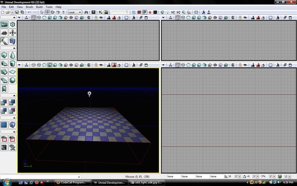Toggle the eye icon in perspective viewport toolbar
Screen dimensions: 297x186
point(101,65)
